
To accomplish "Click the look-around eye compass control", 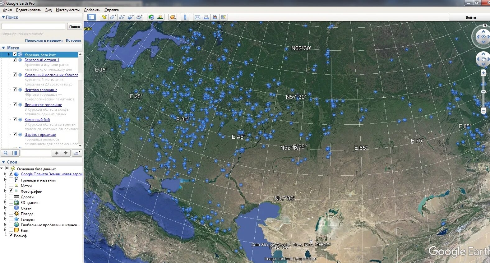I will (x=483, y=37).
